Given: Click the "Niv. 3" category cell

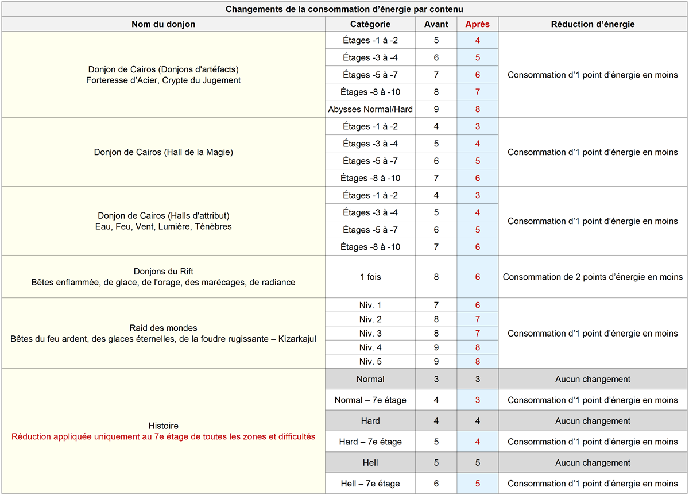Looking at the screenshot, I should [370, 334].
